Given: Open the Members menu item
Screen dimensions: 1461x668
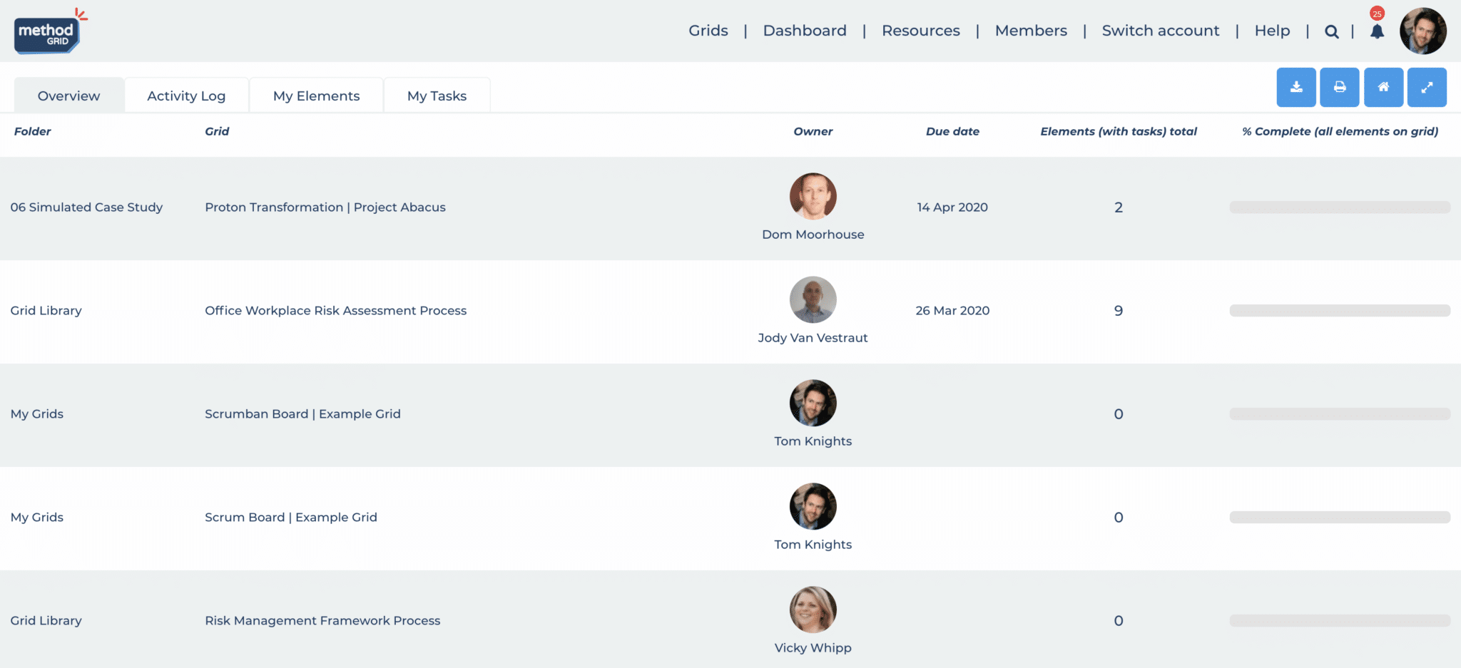Looking at the screenshot, I should (1031, 31).
